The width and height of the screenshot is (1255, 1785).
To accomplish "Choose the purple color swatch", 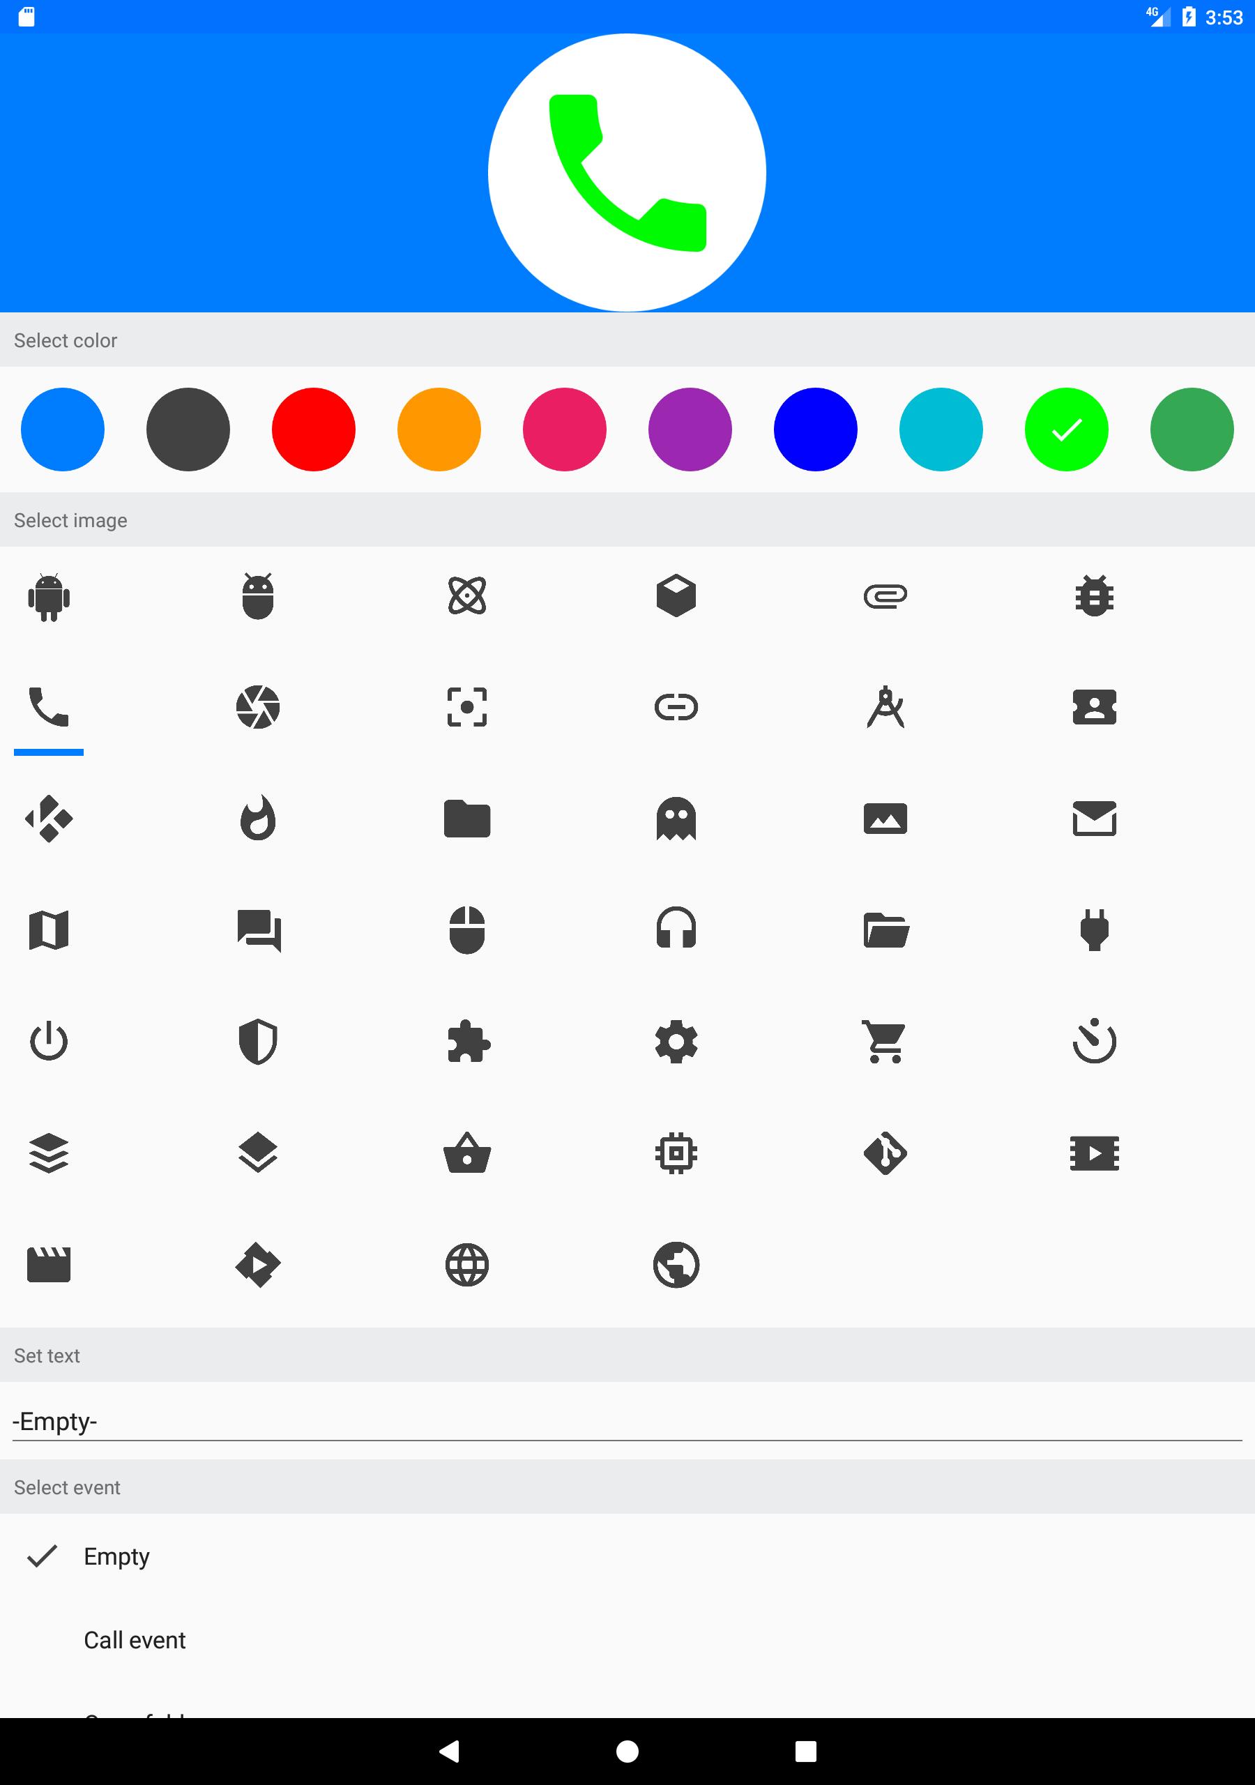I will [690, 429].
